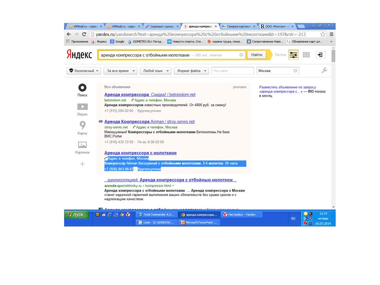
Task: Open the Обновление карт bookmark
Action: (x=304, y=42)
